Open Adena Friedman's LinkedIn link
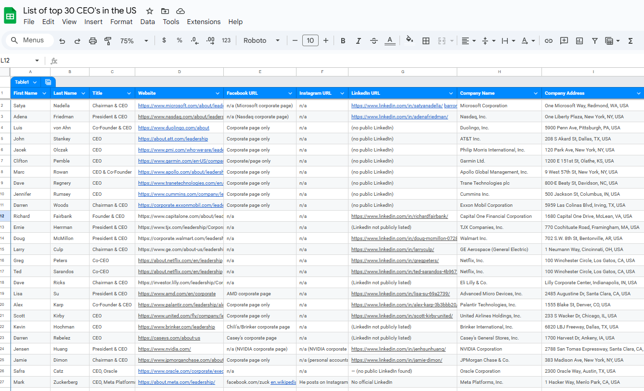Viewport: 644px width, 391px height. pyautogui.click(x=399, y=117)
